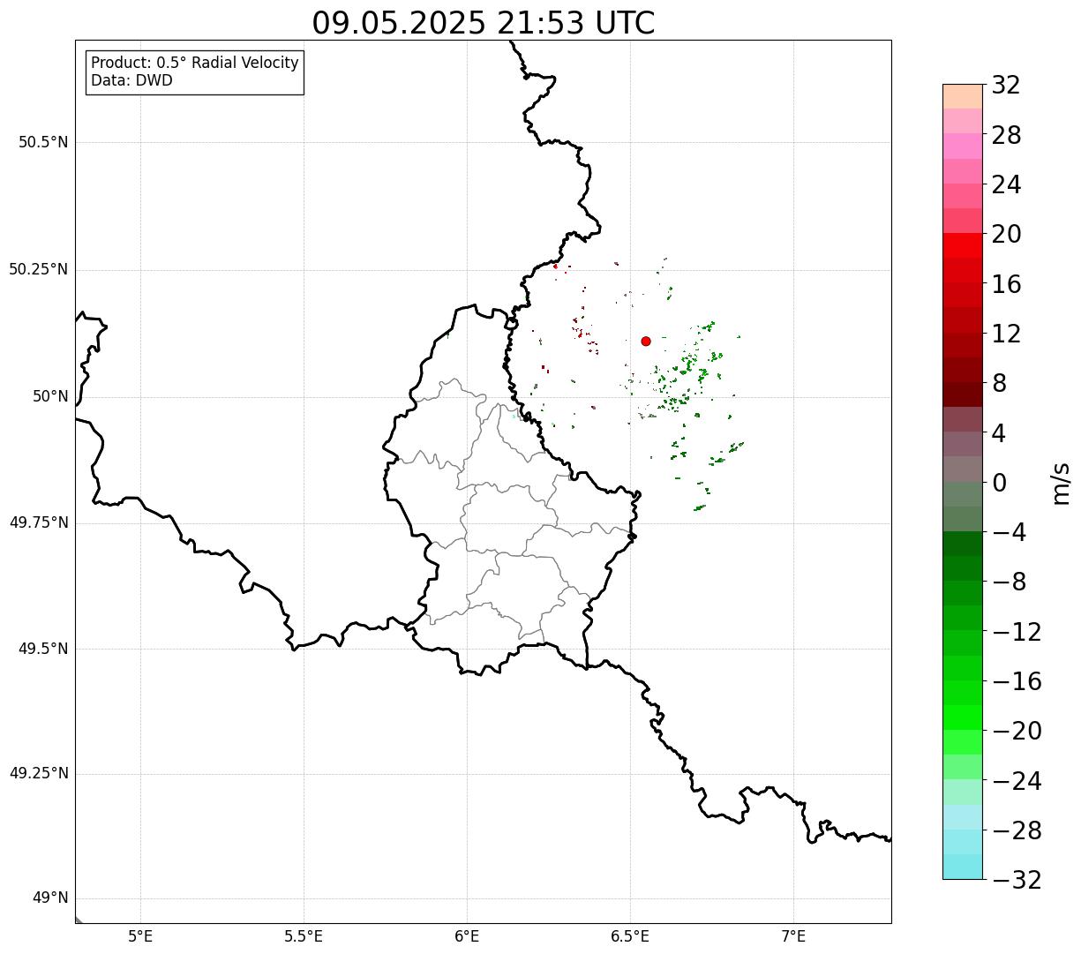
Task: Pick the peach color band at top of colorbar
Action: point(963,96)
